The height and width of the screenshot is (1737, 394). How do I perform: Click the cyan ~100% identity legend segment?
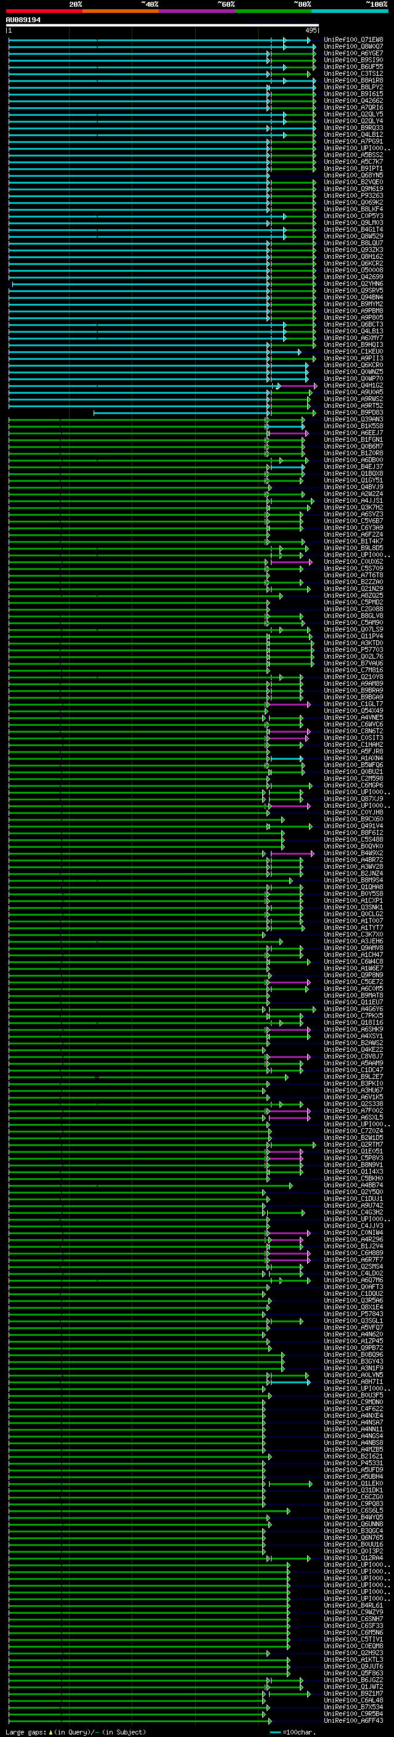(x=350, y=11)
